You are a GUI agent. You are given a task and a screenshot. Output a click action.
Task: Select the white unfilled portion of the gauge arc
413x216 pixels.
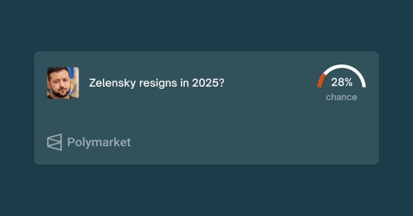pyautogui.click(x=348, y=71)
